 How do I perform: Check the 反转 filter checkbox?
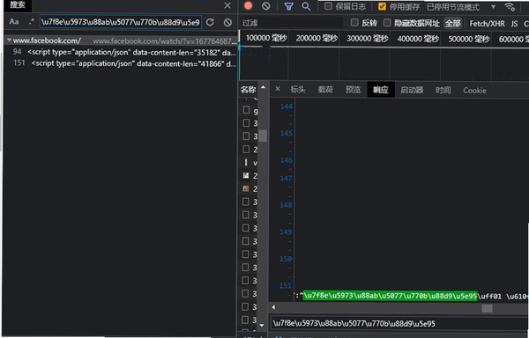(x=354, y=23)
